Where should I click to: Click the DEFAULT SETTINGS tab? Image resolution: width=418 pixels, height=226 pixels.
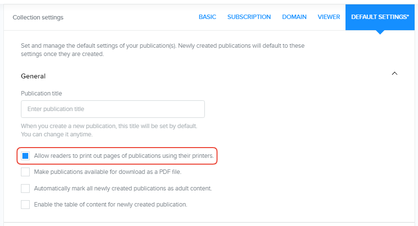coord(380,17)
